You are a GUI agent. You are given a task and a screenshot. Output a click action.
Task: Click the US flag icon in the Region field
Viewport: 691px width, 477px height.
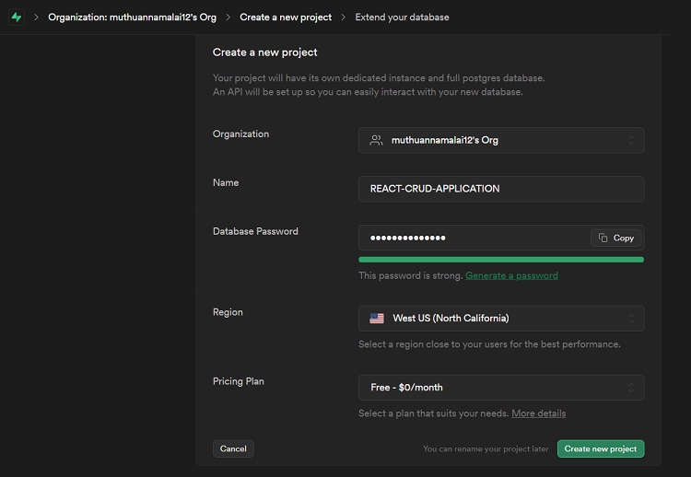point(377,319)
